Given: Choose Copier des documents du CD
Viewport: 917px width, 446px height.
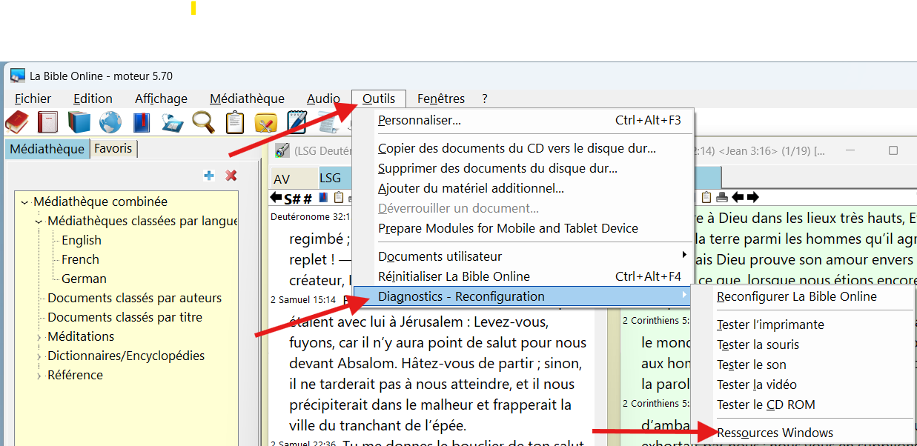Looking at the screenshot, I should (x=523, y=148).
